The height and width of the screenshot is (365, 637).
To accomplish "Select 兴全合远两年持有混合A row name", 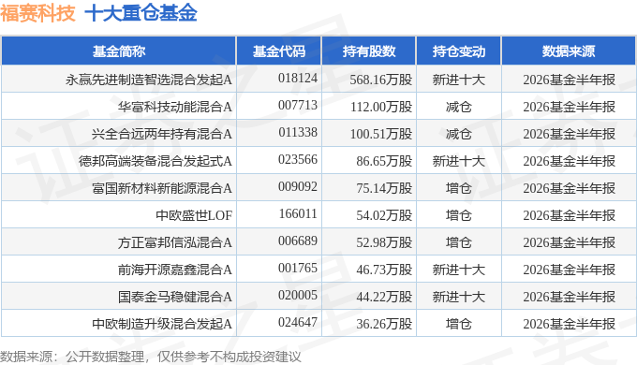I will pos(162,134).
